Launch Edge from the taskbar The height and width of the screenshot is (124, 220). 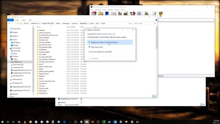[64, 122]
